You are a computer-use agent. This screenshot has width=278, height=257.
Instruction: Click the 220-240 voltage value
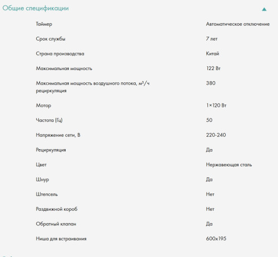click(216, 135)
